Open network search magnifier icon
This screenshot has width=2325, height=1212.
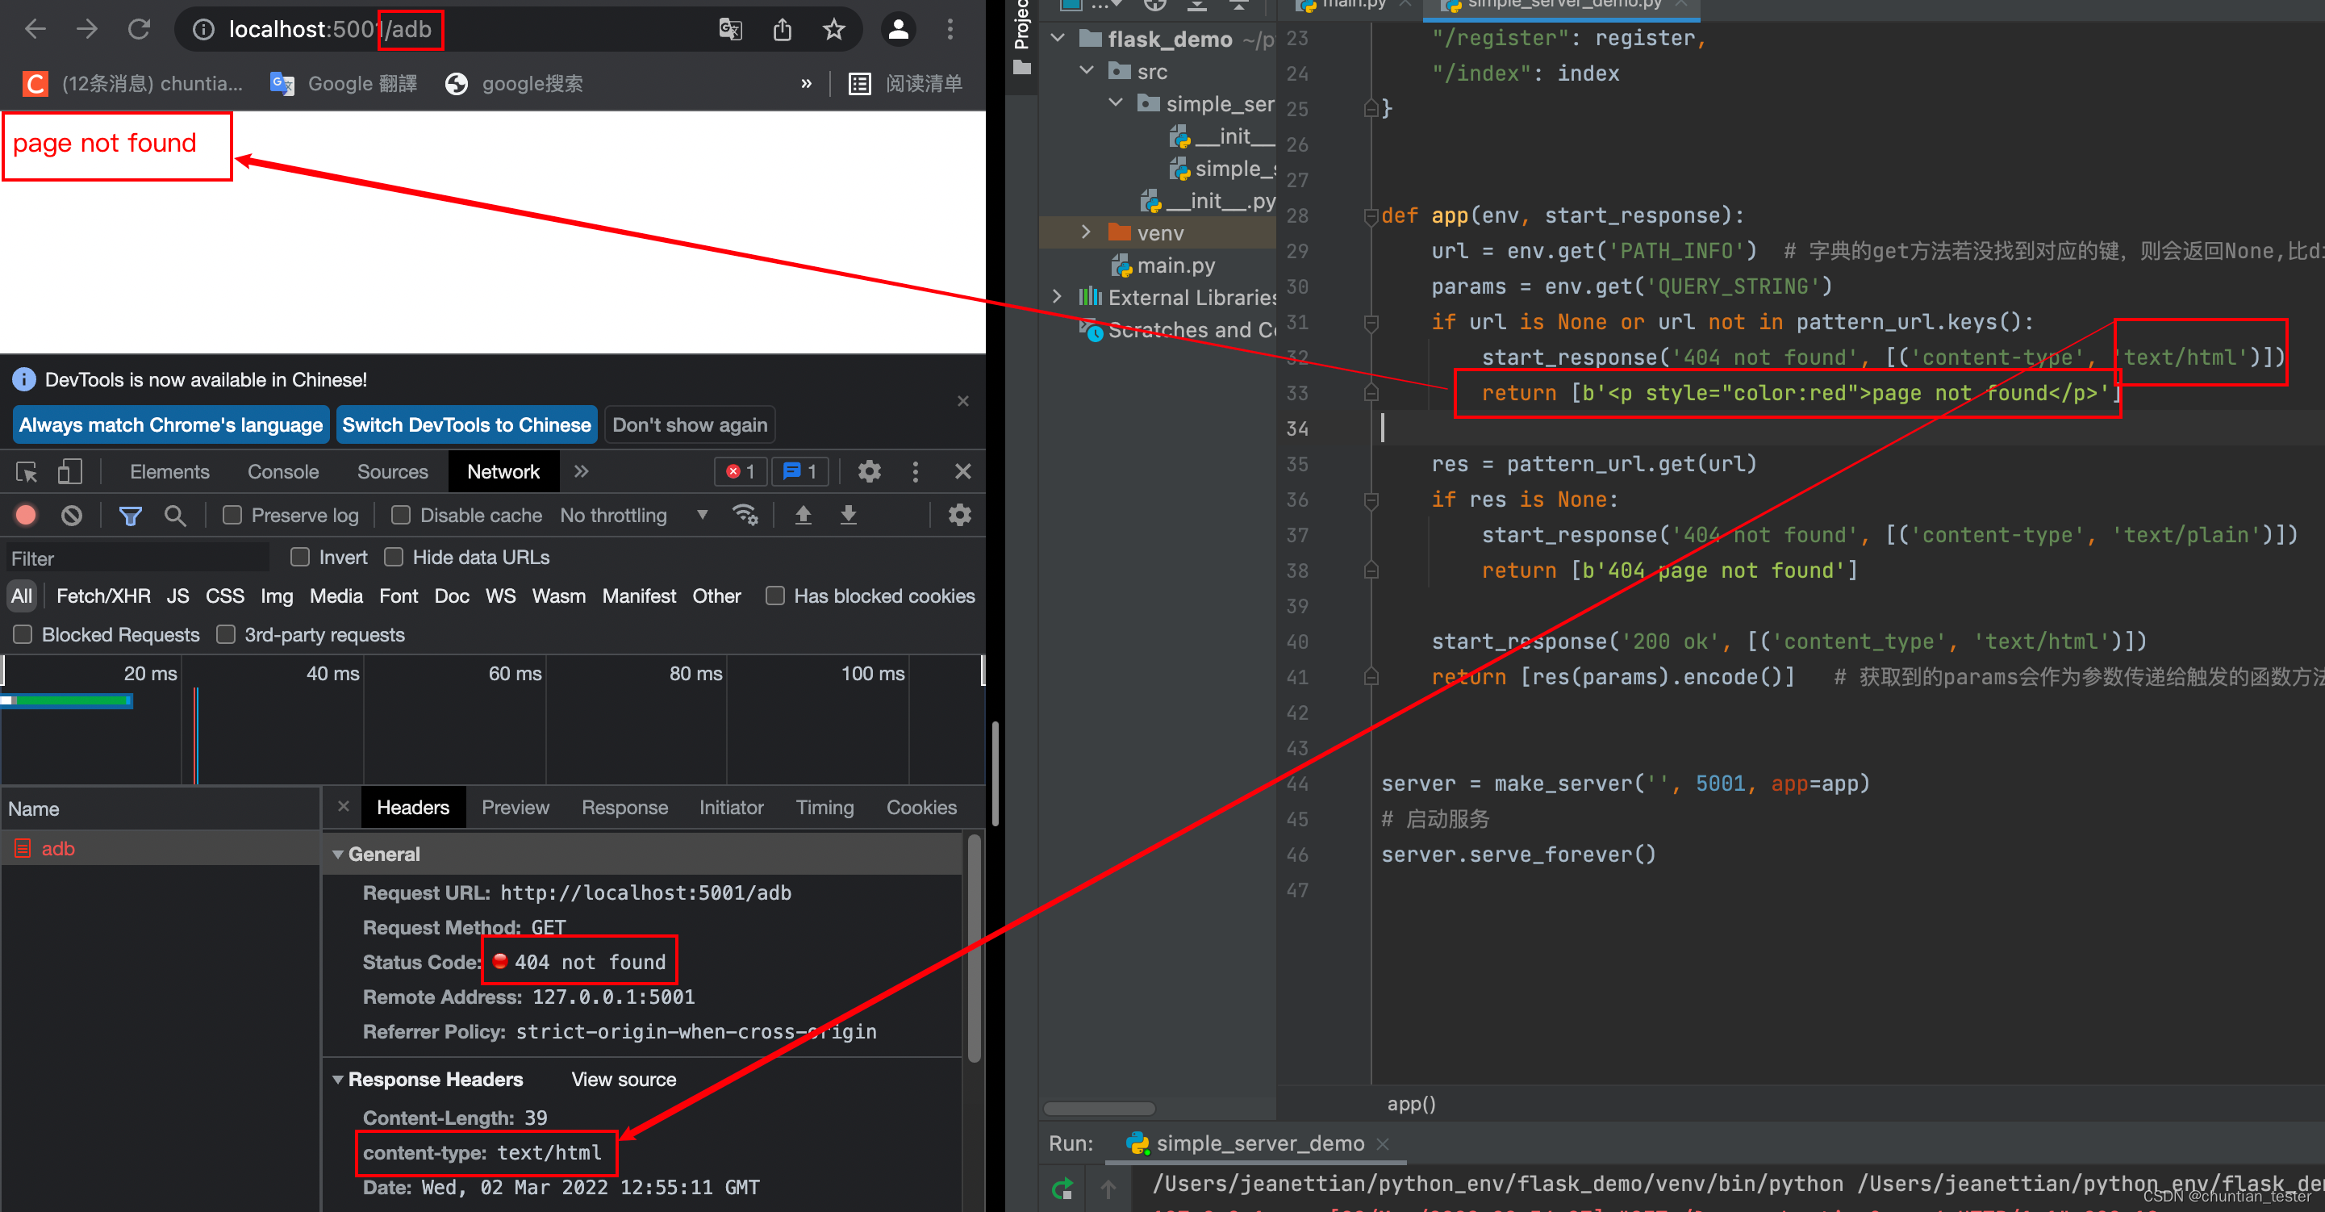coord(175,514)
